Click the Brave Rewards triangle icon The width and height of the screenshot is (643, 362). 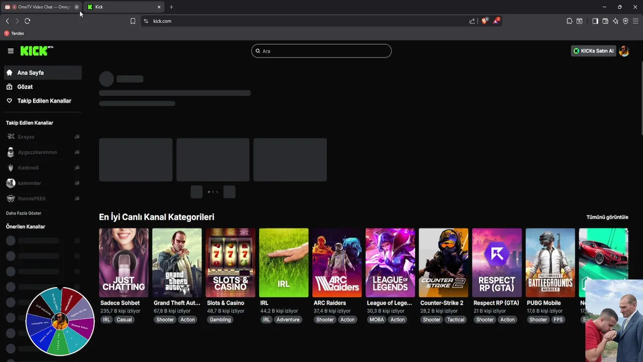click(496, 21)
